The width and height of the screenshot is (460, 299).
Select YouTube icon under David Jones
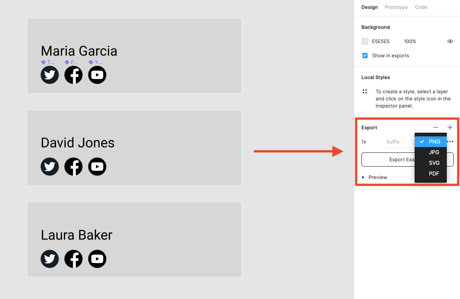tap(97, 167)
